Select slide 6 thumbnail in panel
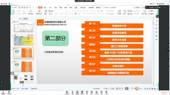This screenshot has width=170, height=95. pos(23,66)
